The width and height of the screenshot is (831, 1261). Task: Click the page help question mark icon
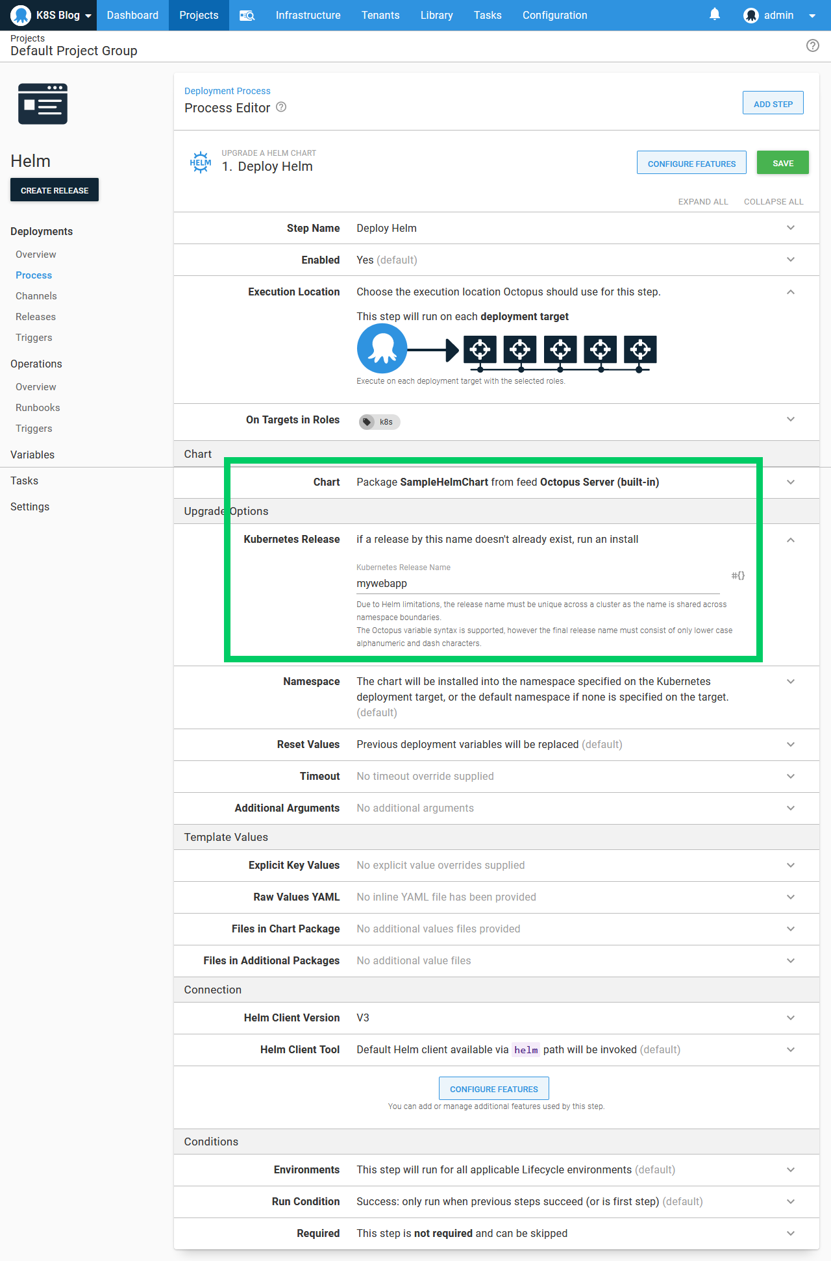pos(812,45)
